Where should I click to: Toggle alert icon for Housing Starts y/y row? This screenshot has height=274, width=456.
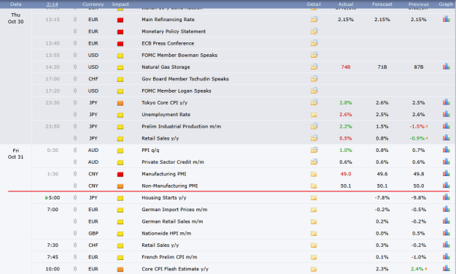click(x=75, y=198)
